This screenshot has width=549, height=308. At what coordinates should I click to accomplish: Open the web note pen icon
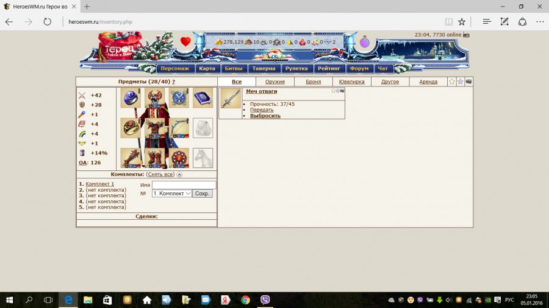click(x=504, y=22)
